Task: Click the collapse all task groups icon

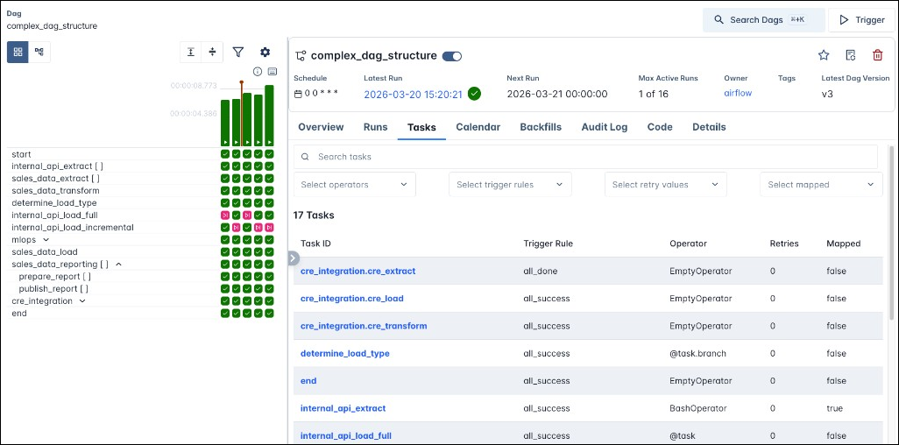Action: (213, 53)
